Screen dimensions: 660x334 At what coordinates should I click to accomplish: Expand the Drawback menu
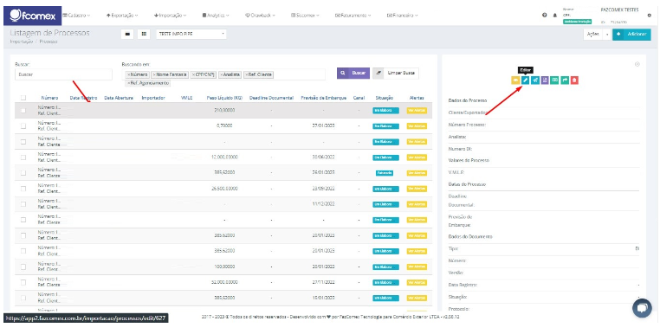260,16
